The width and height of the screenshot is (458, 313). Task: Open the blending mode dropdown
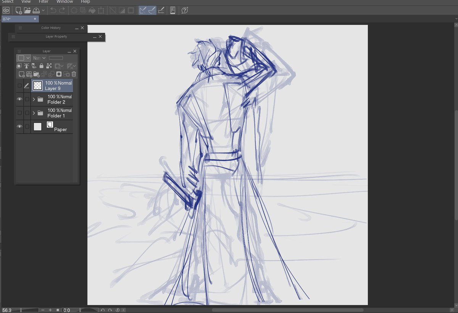point(39,58)
